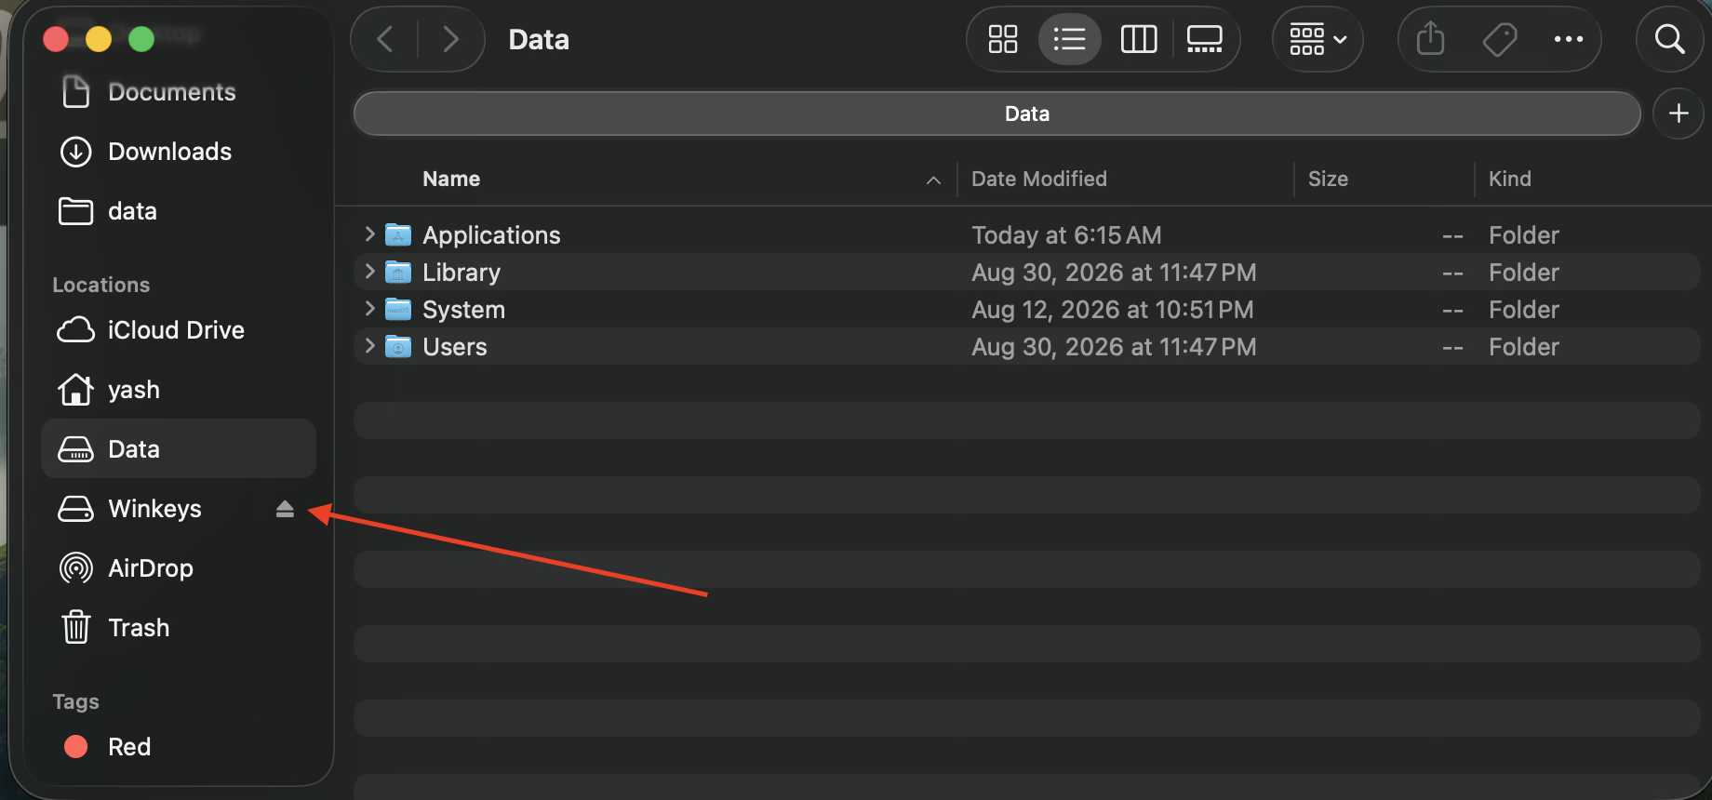The height and width of the screenshot is (800, 1712).
Task: Open Documents in the sidebar
Action: pos(177,92)
